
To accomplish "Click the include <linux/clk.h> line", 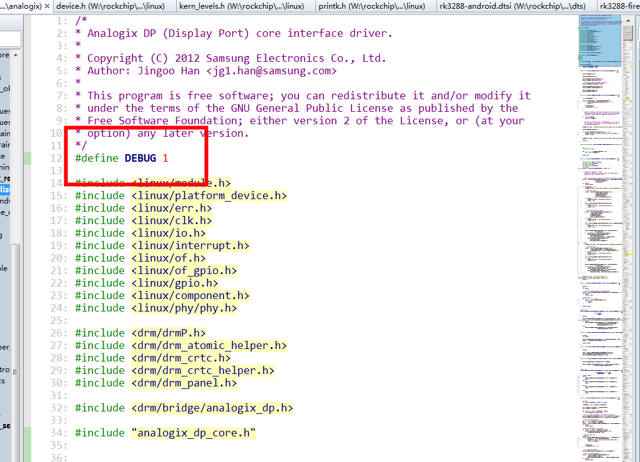I will pyautogui.click(x=144, y=221).
